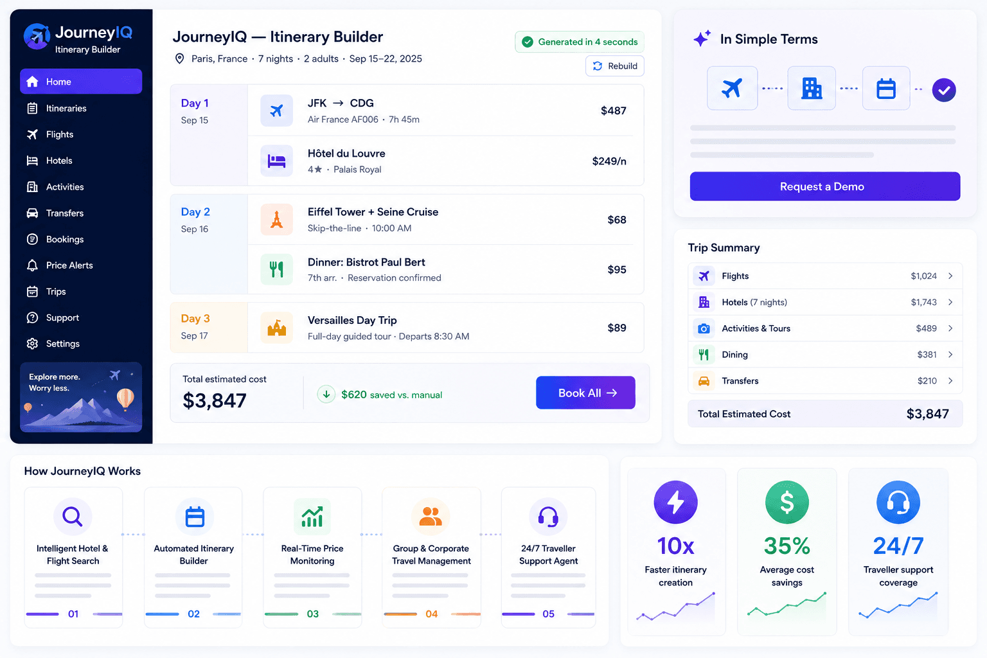987x658 pixels.
Task: Select the Day 3 label
Action: [x=195, y=319]
